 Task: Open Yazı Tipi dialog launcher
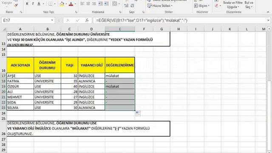pyautogui.click(x=76, y=12)
